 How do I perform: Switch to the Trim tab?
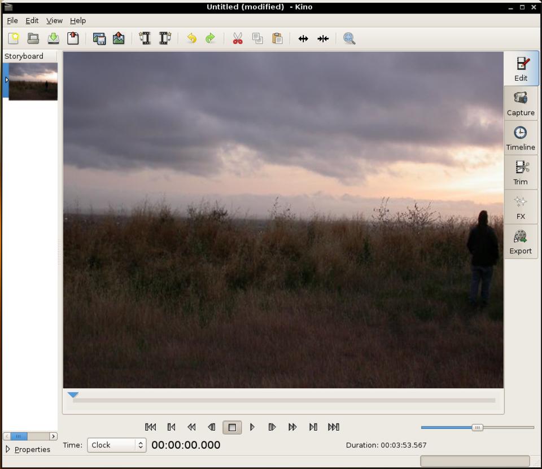(521, 173)
